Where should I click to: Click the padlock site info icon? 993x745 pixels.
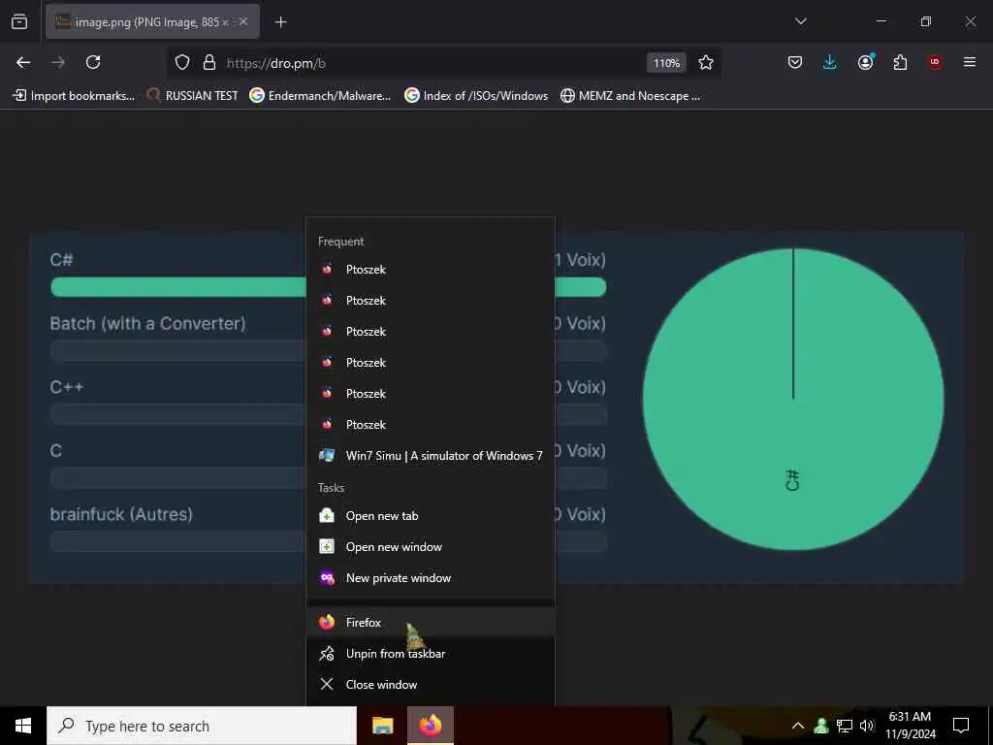point(209,62)
